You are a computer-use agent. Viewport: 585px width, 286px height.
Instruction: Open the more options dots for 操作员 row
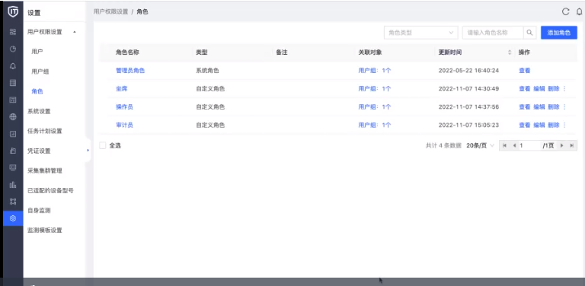(x=564, y=107)
